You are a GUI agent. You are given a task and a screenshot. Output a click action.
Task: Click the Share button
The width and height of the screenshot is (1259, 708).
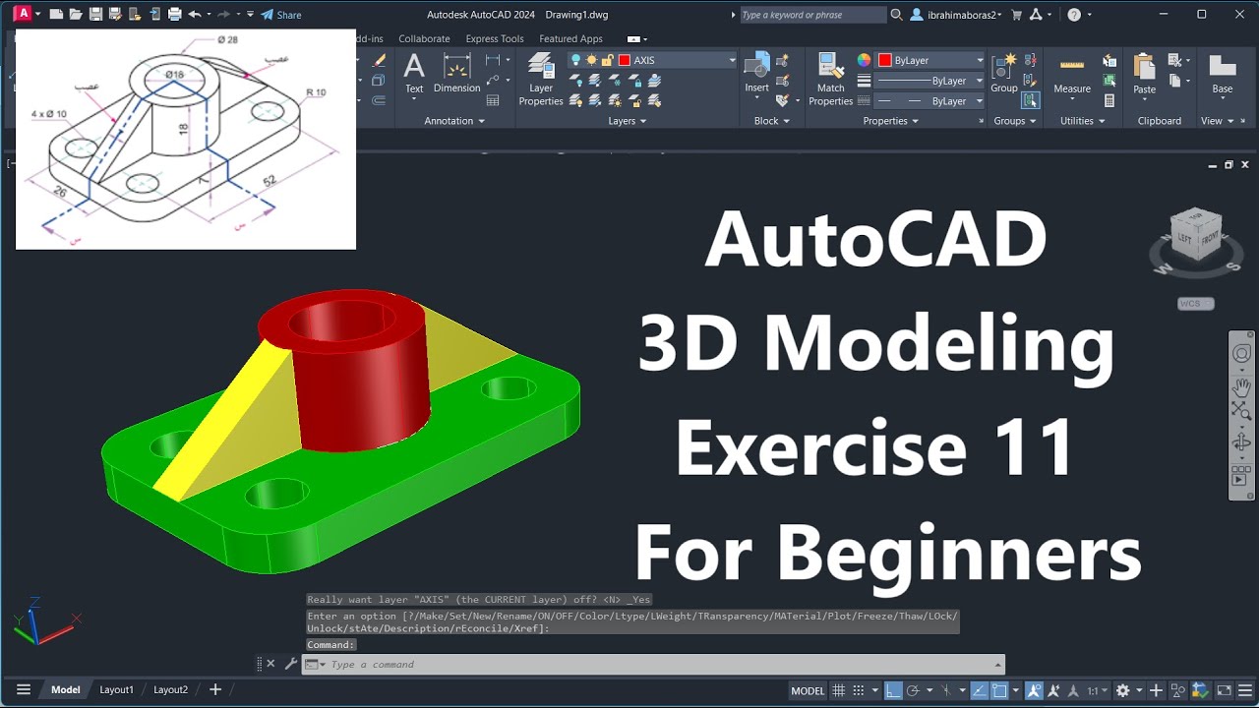click(x=281, y=15)
